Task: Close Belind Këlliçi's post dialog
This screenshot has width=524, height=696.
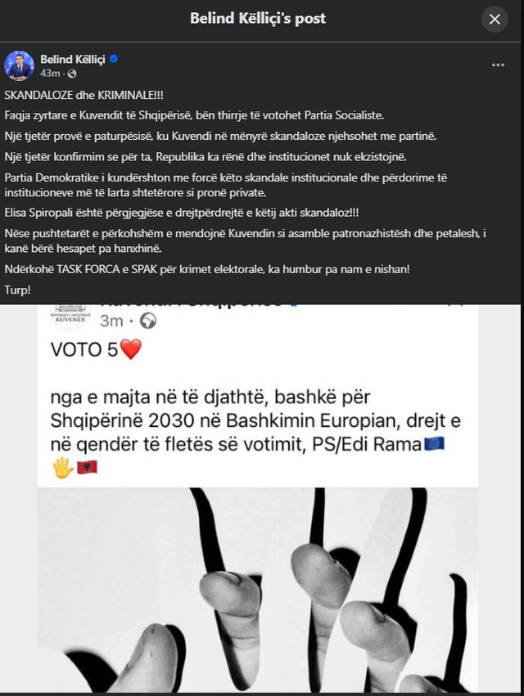Action: 495,19
